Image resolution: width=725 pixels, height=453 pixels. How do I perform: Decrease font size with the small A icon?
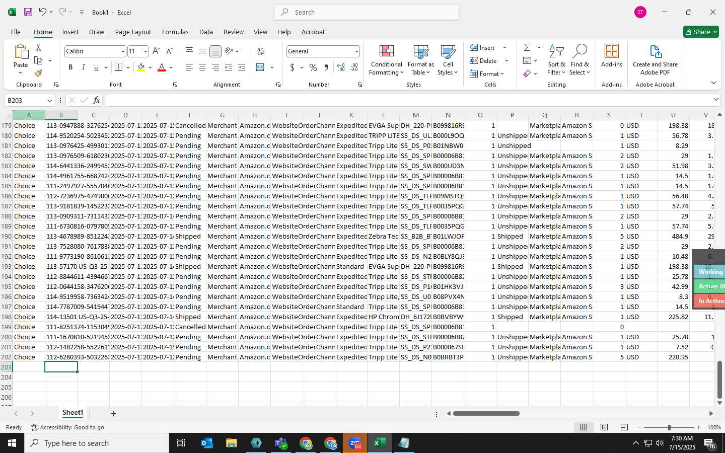point(169,51)
